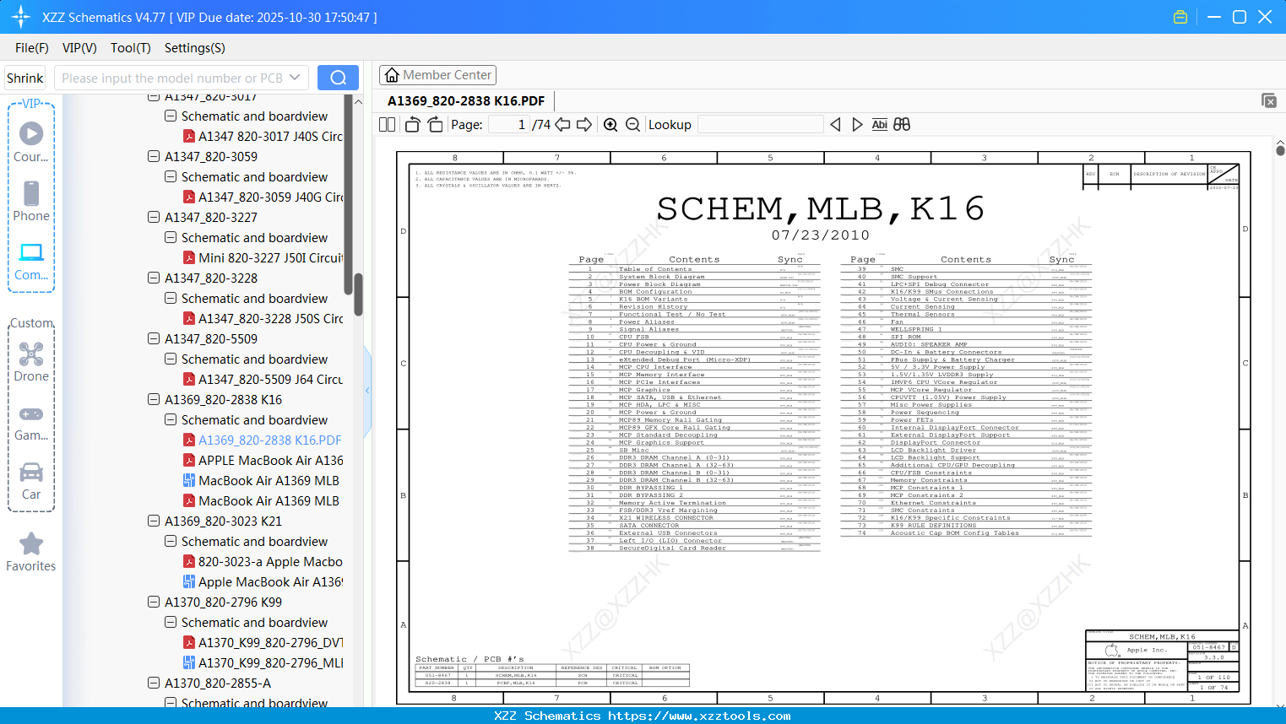The height and width of the screenshot is (724, 1286).
Task: Click the tree panel vertical scrollbar thumb
Action: point(358,294)
